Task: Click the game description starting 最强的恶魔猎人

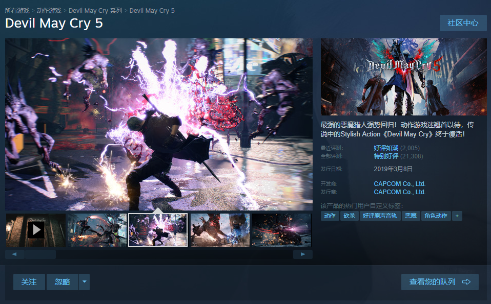Action: (x=397, y=129)
